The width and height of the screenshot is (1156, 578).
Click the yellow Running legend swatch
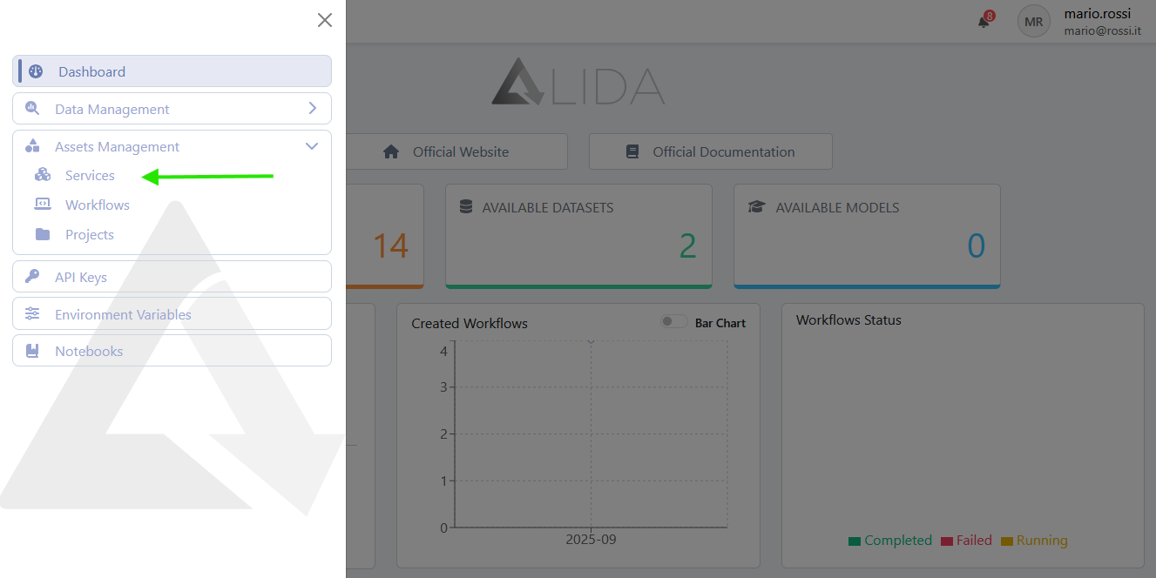(x=1007, y=541)
